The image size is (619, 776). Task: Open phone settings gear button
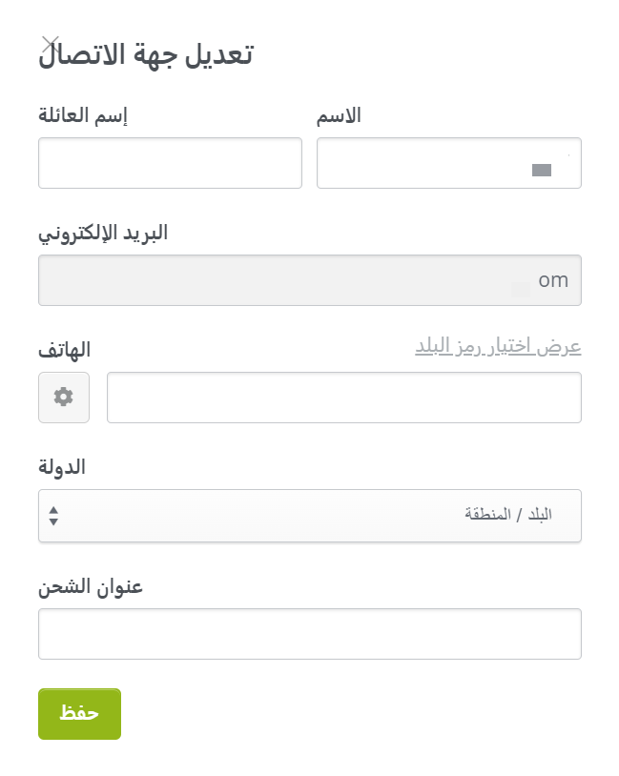tap(64, 398)
